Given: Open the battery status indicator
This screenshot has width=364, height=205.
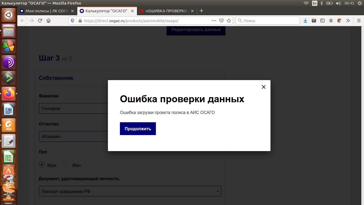Looking at the screenshot, I should point(330,3).
